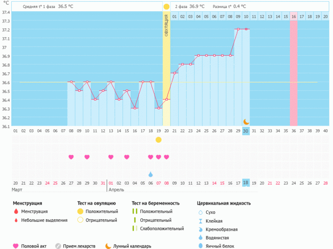Click the 37.2 temperature point on day 29

(x=238, y=29)
